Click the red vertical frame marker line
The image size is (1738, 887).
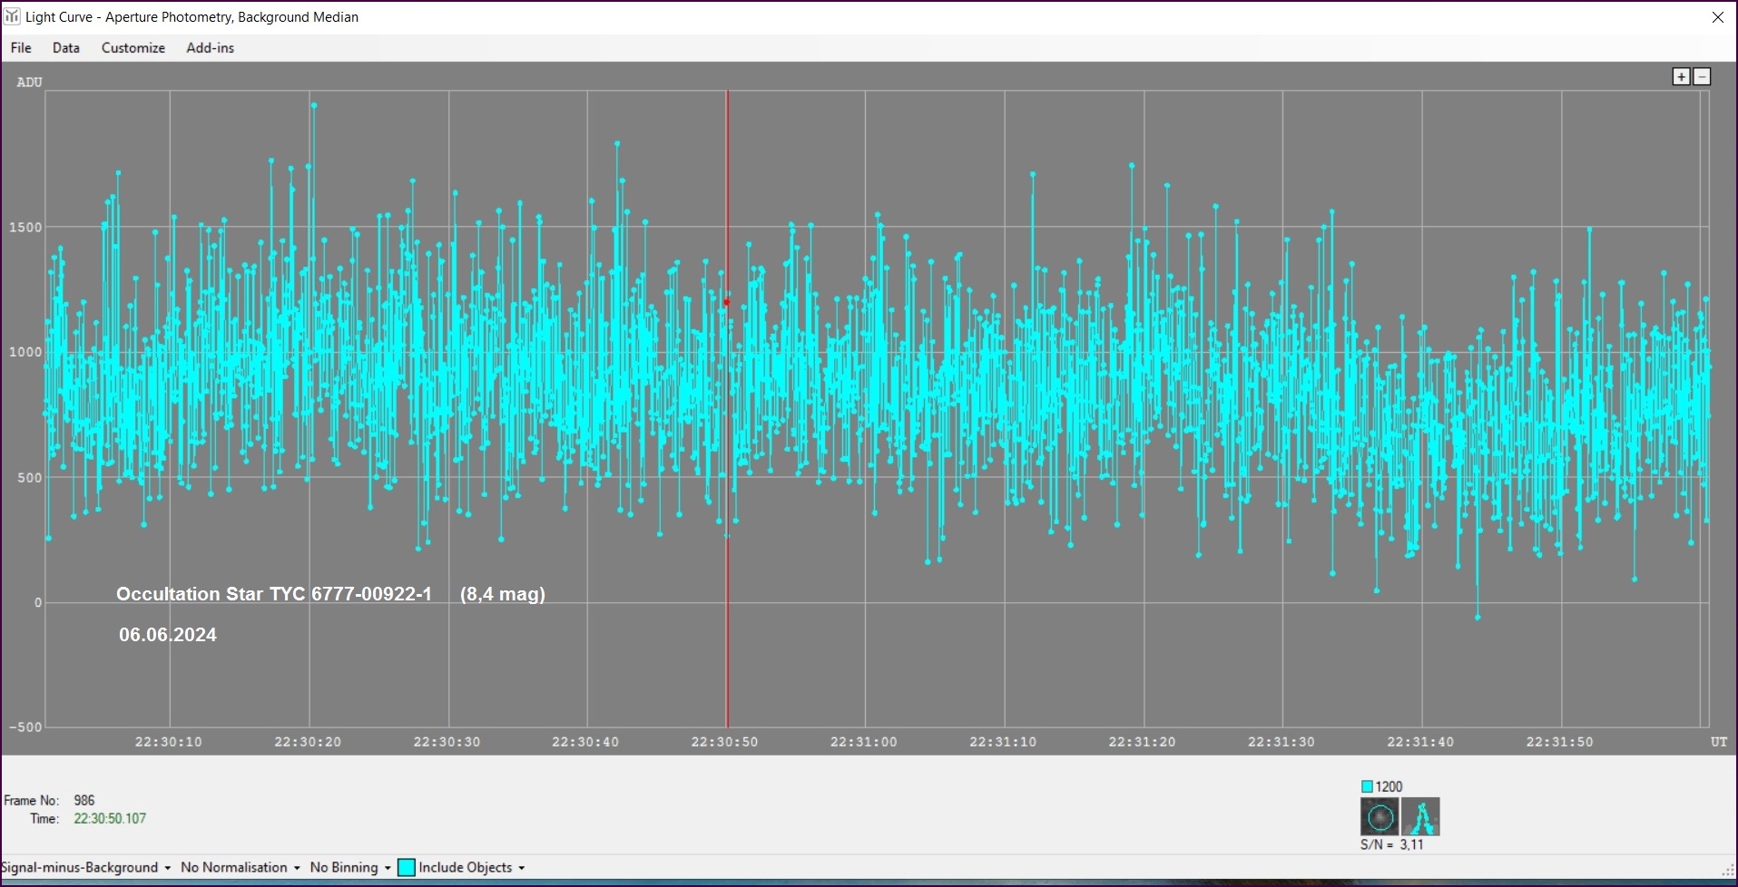[x=727, y=635]
